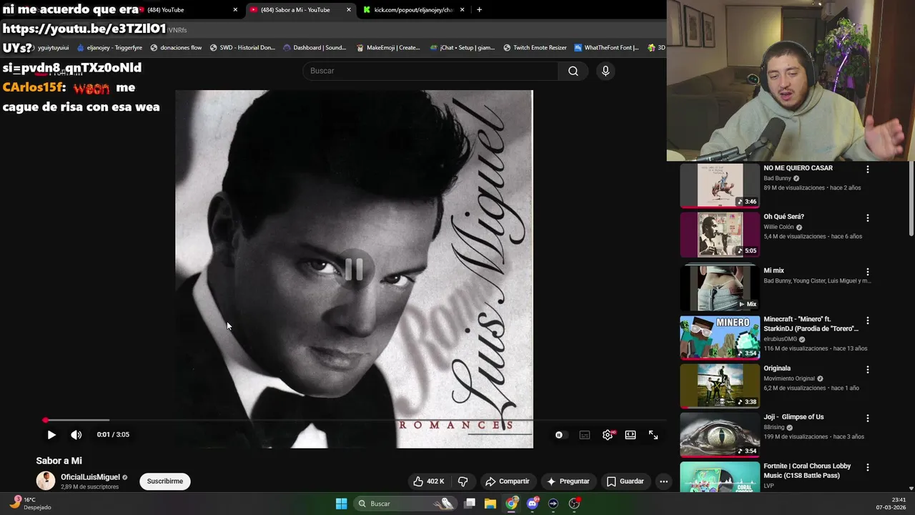Open Task View on taskbar
915x515 pixels.
[x=470, y=504]
